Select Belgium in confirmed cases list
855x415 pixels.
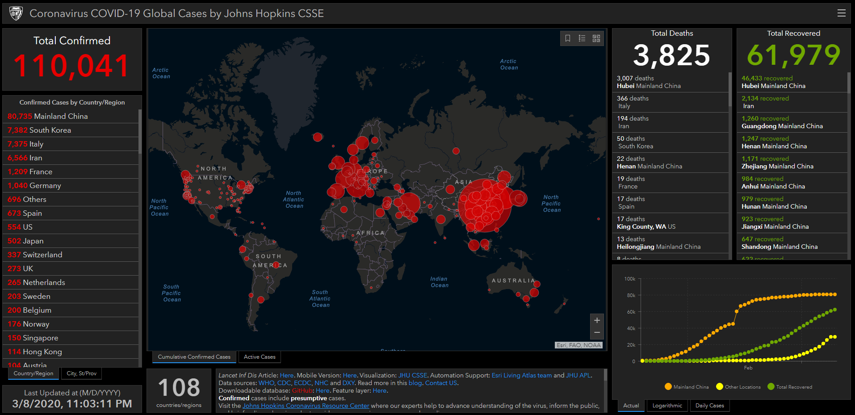pyautogui.click(x=71, y=310)
